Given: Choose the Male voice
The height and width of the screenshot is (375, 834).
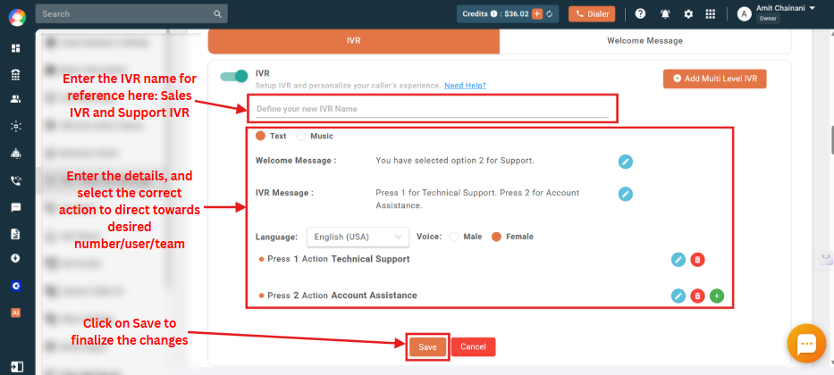Looking at the screenshot, I should pyautogui.click(x=454, y=237).
